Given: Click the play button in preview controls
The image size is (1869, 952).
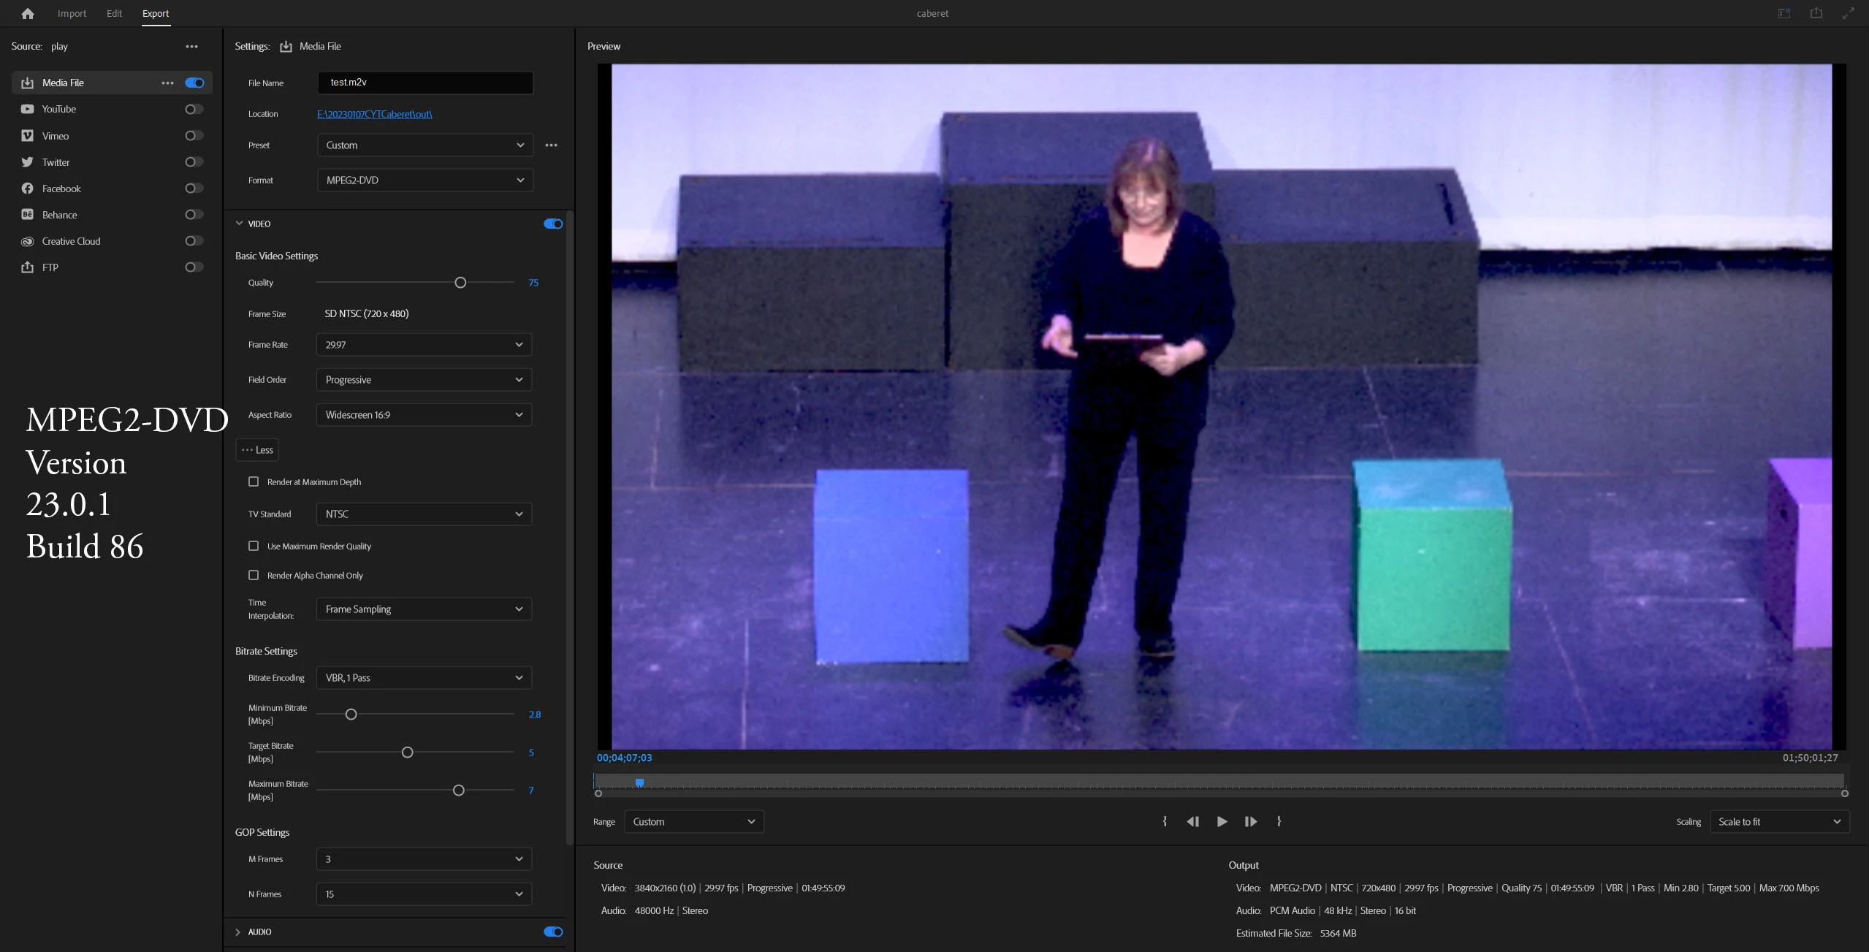Looking at the screenshot, I should point(1222,821).
